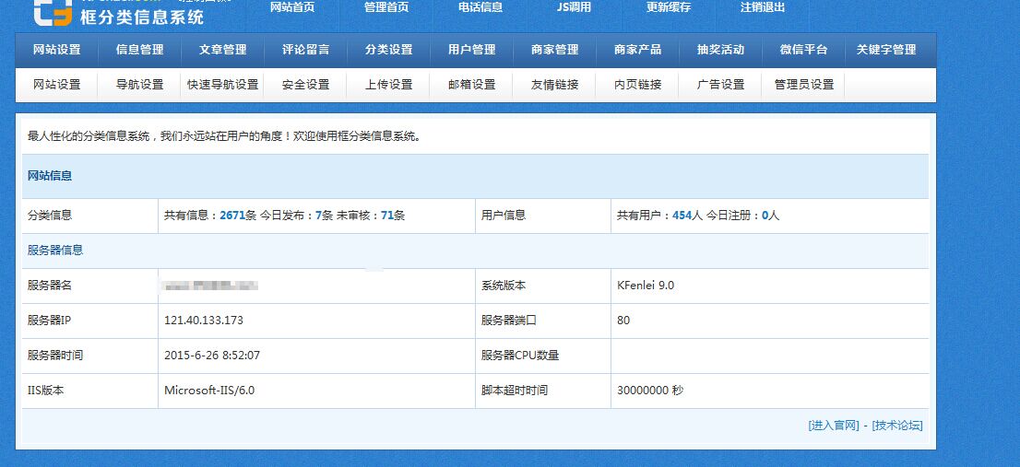Click the 进入官网 link
Image resolution: width=1020 pixels, height=467 pixels.
tap(833, 426)
